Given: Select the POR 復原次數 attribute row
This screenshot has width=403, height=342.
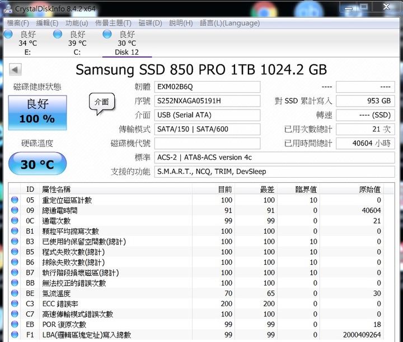Looking at the screenshot, I should (201, 325).
